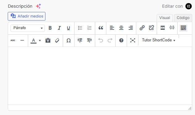This screenshot has height=115, width=195.
Task: Toggle paste as plain text
Action: click(x=48, y=40)
